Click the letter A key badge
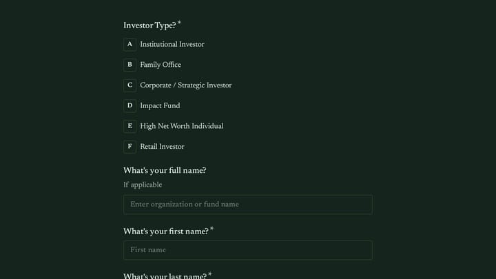Image resolution: width=496 pixels, height=279 pixels. pyautogui.click(x=130, y=45)
